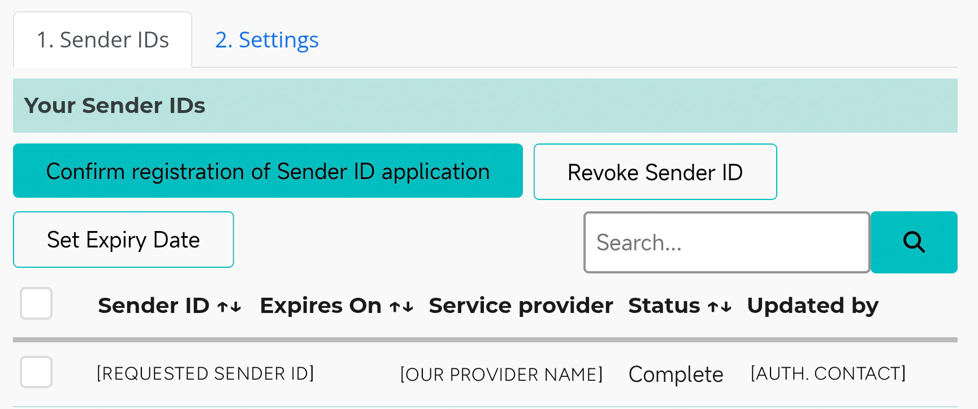Sort by Sender ID arrows icon
Screen dimensions: 978x409
tap(230, 307)
